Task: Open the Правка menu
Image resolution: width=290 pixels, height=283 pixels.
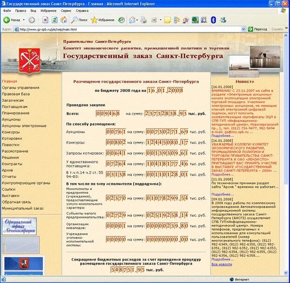Action: click(21, 11)
